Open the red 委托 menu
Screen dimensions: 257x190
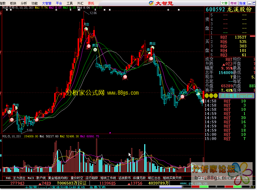[x=91, y=3]
